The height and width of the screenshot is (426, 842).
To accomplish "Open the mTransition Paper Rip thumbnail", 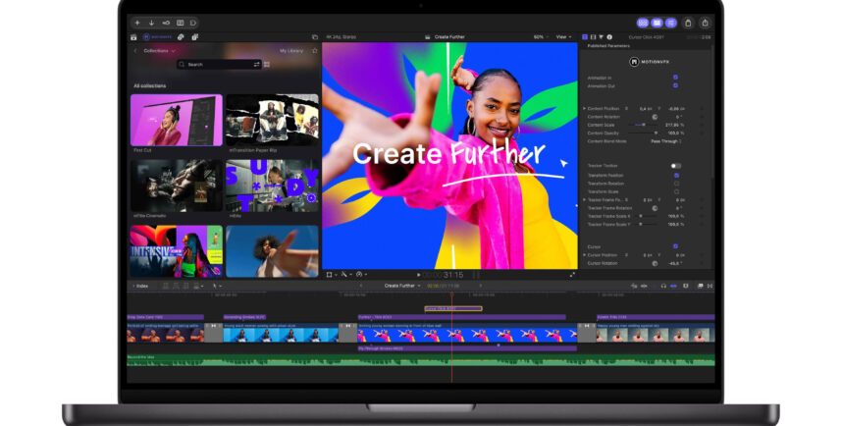I will (x=272, y=120).
